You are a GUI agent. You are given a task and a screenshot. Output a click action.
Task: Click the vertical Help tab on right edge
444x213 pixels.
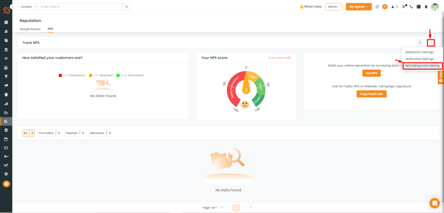click(x=441, y=77)
